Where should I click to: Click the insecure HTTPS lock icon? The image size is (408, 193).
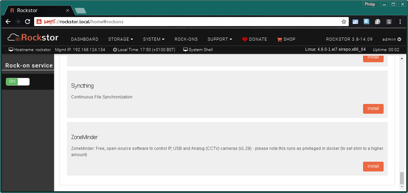click(39, 22)
